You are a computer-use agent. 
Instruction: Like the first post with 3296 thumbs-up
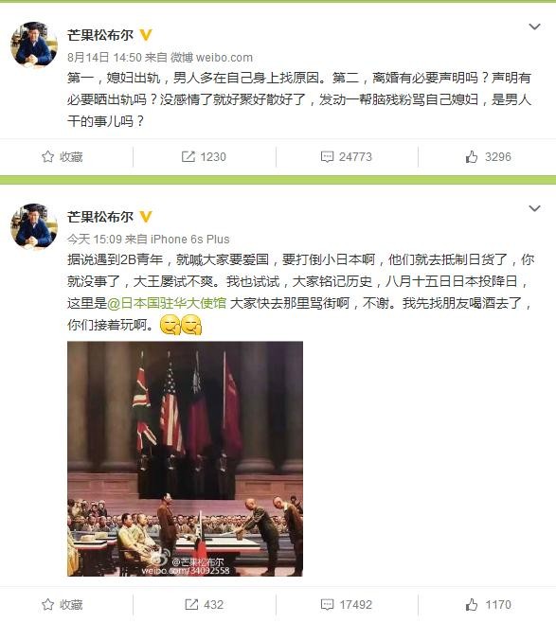(x=472, y=156)
